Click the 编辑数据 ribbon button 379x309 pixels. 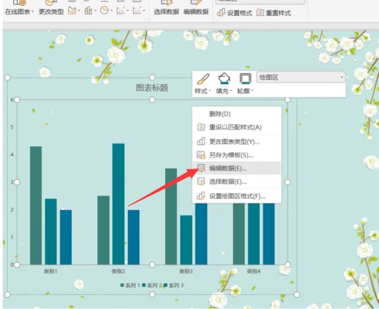point(196,8)
